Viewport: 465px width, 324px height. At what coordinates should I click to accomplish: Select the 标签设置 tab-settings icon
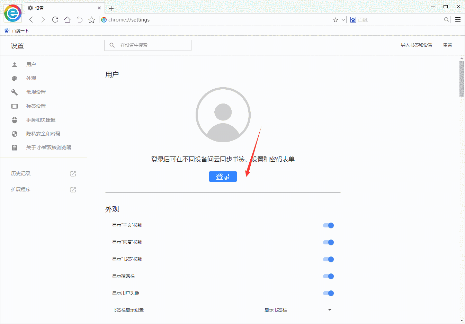coord(14,106)
